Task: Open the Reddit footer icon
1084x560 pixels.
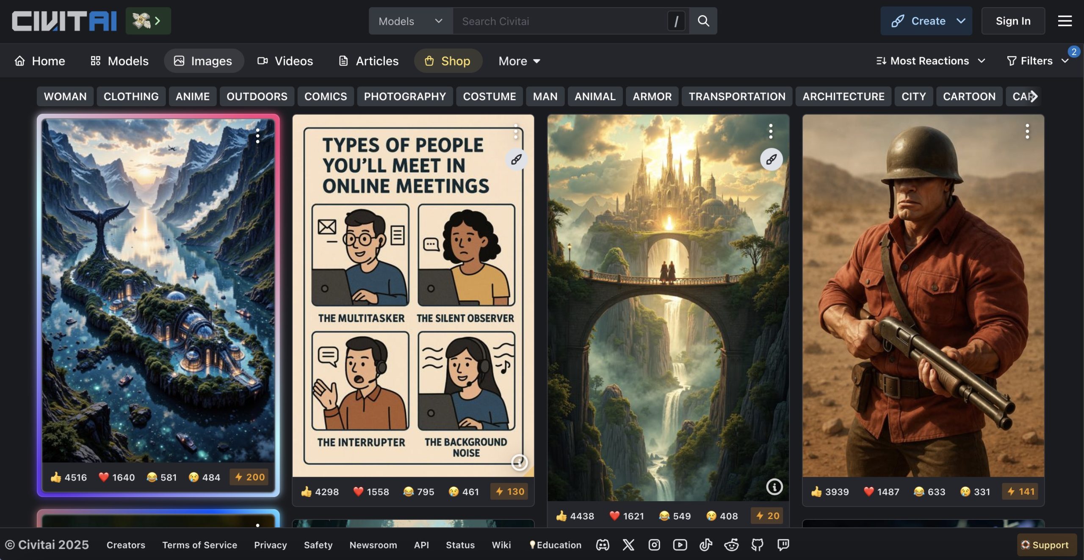Action: point(731,545)
